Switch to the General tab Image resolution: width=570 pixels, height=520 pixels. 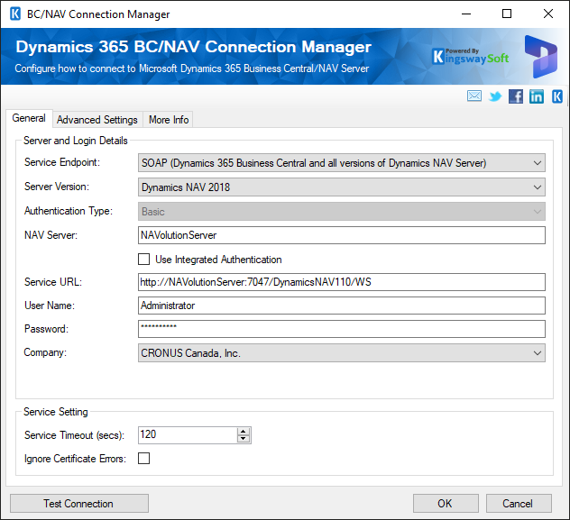[29, 118]
